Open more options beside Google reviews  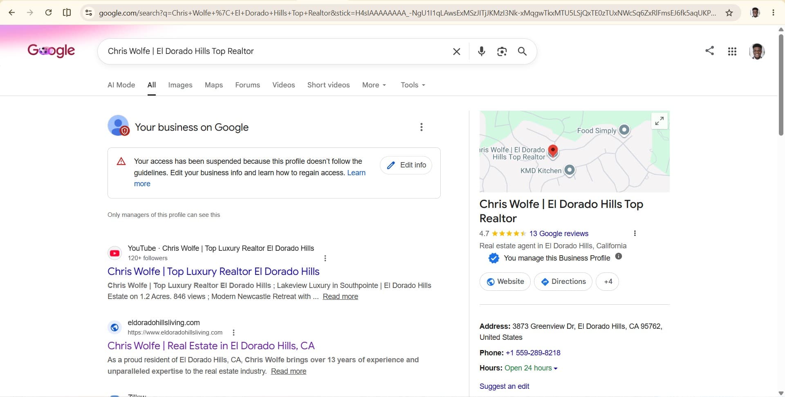pyautogui.click(x=635, y=233)
